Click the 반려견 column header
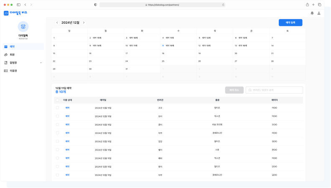The width and height of the screenshot is (331, 188). click(160, 100)
